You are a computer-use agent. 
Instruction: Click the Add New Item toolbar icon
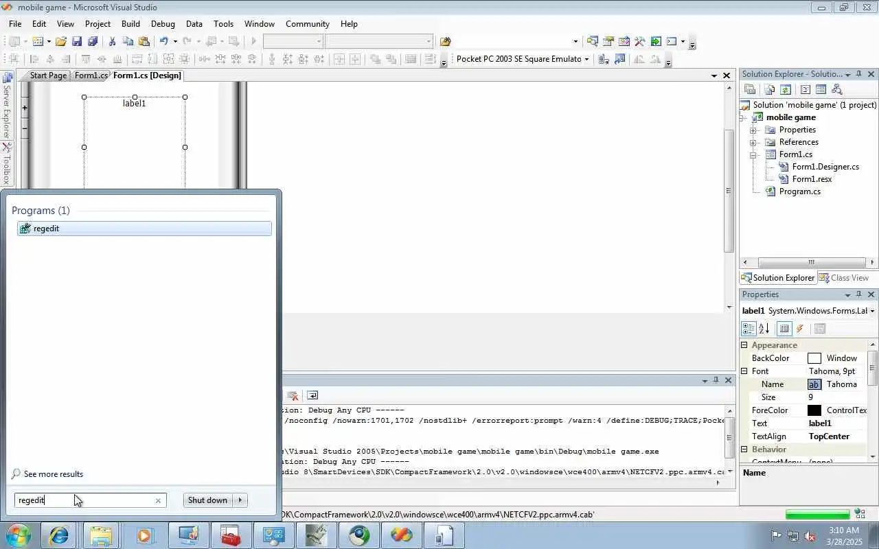(38, 41)
